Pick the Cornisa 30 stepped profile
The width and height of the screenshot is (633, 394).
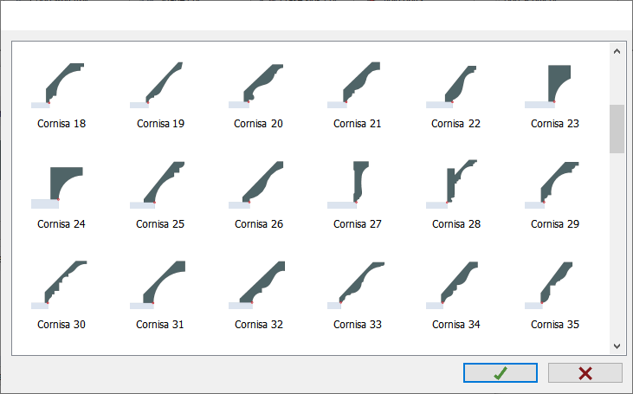click(x=61, y=286)
